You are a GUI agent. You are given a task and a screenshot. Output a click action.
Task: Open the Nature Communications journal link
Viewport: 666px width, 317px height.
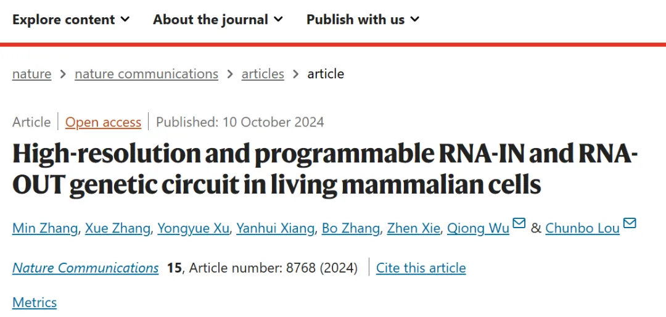[x=85, y=268]
